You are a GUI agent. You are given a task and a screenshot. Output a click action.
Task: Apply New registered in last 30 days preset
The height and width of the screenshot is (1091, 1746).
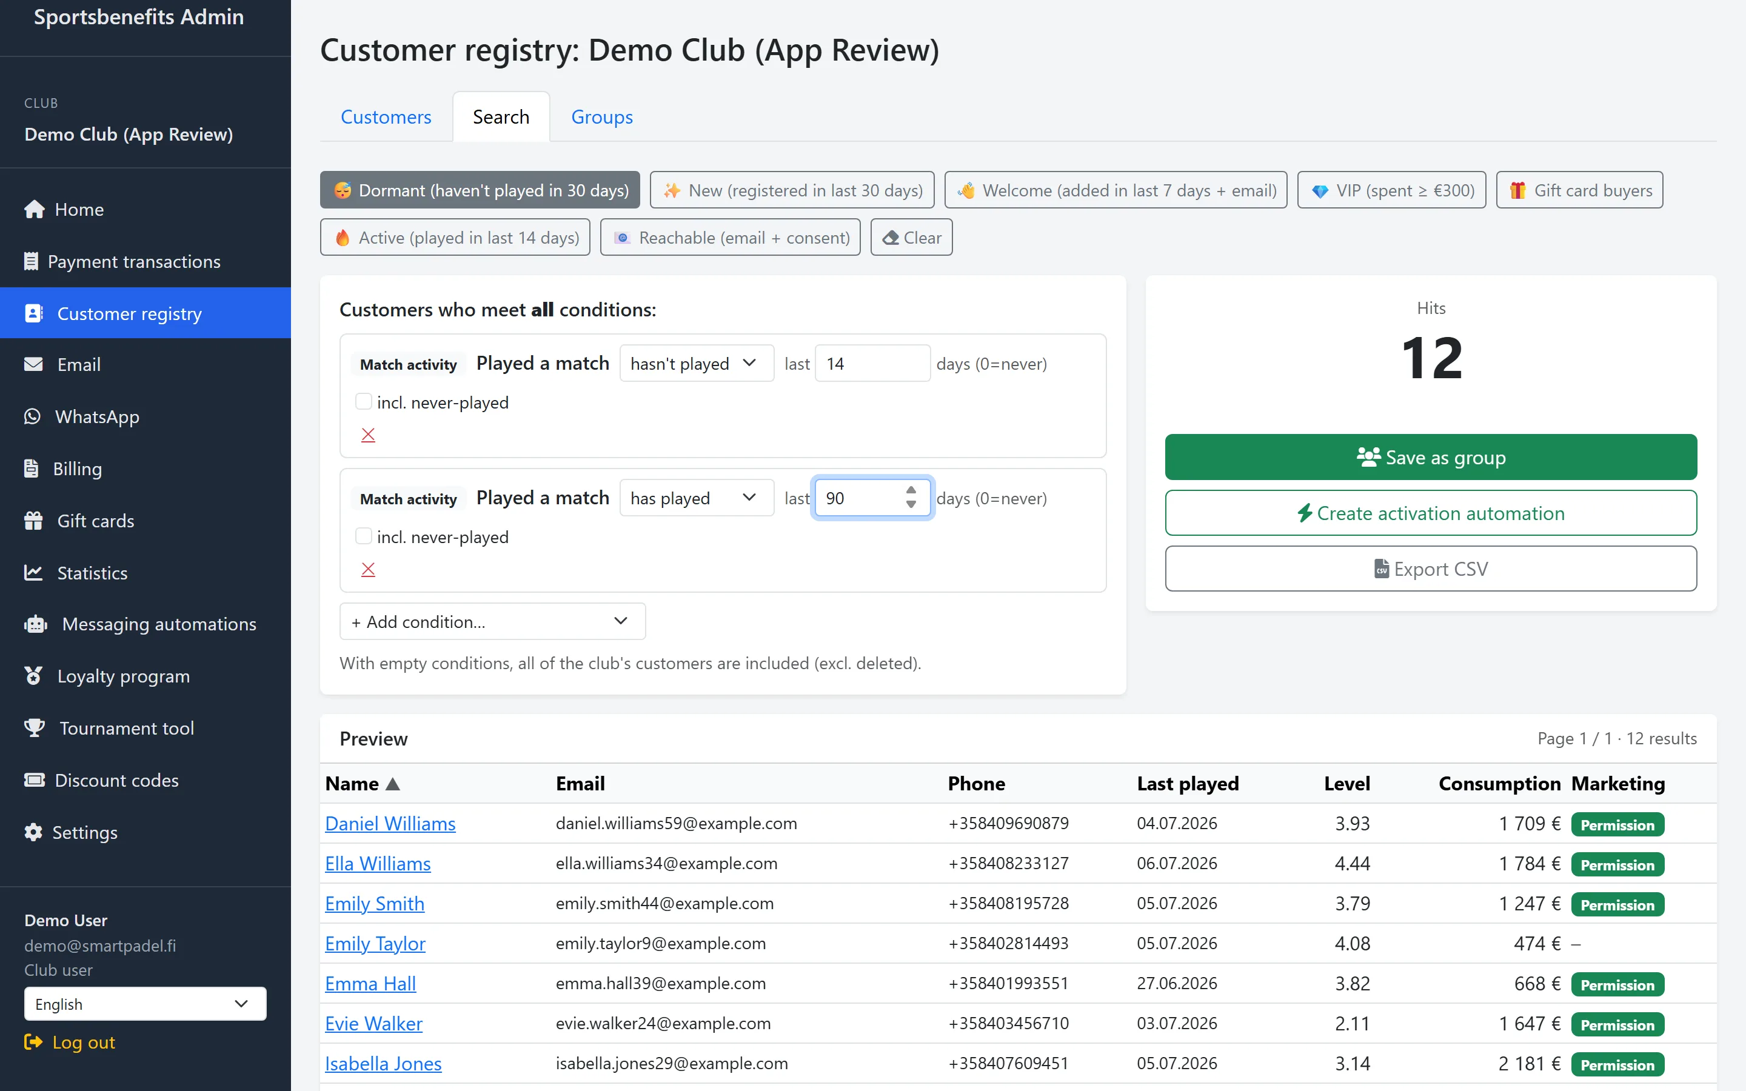(x=792, y=190)
